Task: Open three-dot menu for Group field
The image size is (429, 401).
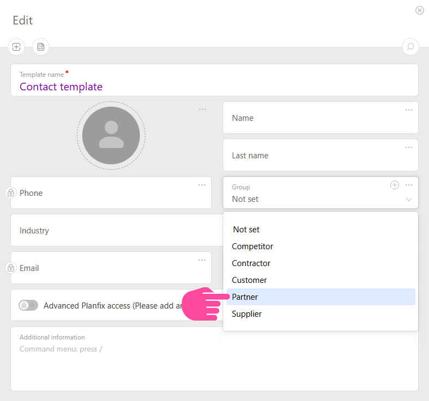Action: coord(409,185)
